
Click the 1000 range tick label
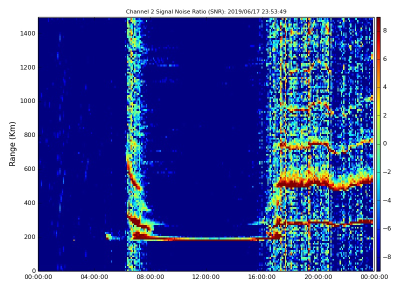tap(28, 101)
